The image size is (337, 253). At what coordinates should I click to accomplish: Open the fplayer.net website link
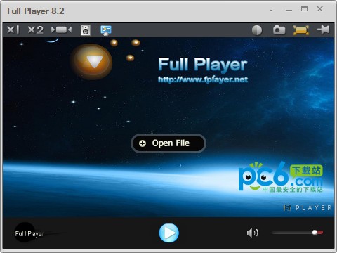coord(203,79)
